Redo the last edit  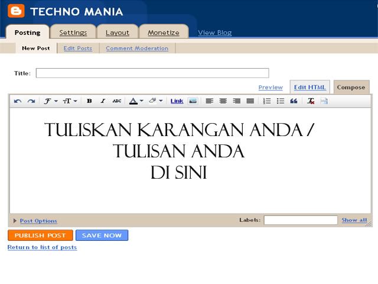(x=31, y=101)
